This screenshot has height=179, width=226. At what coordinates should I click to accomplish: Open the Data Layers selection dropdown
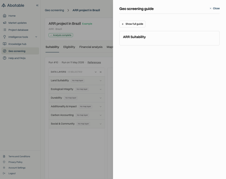click(x=96, y=72)
